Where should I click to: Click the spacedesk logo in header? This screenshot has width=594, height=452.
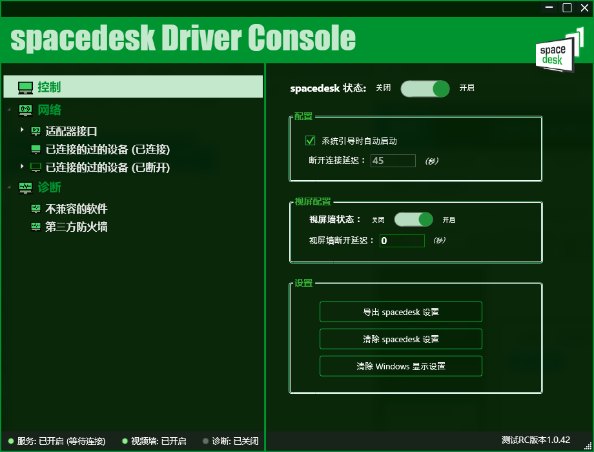tap(560, 49)
